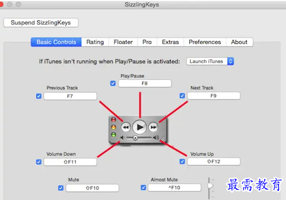Viewport: 286px width, 200px height.
Task: Click the orange button on the mini player
Action: (x=114, y=127)
